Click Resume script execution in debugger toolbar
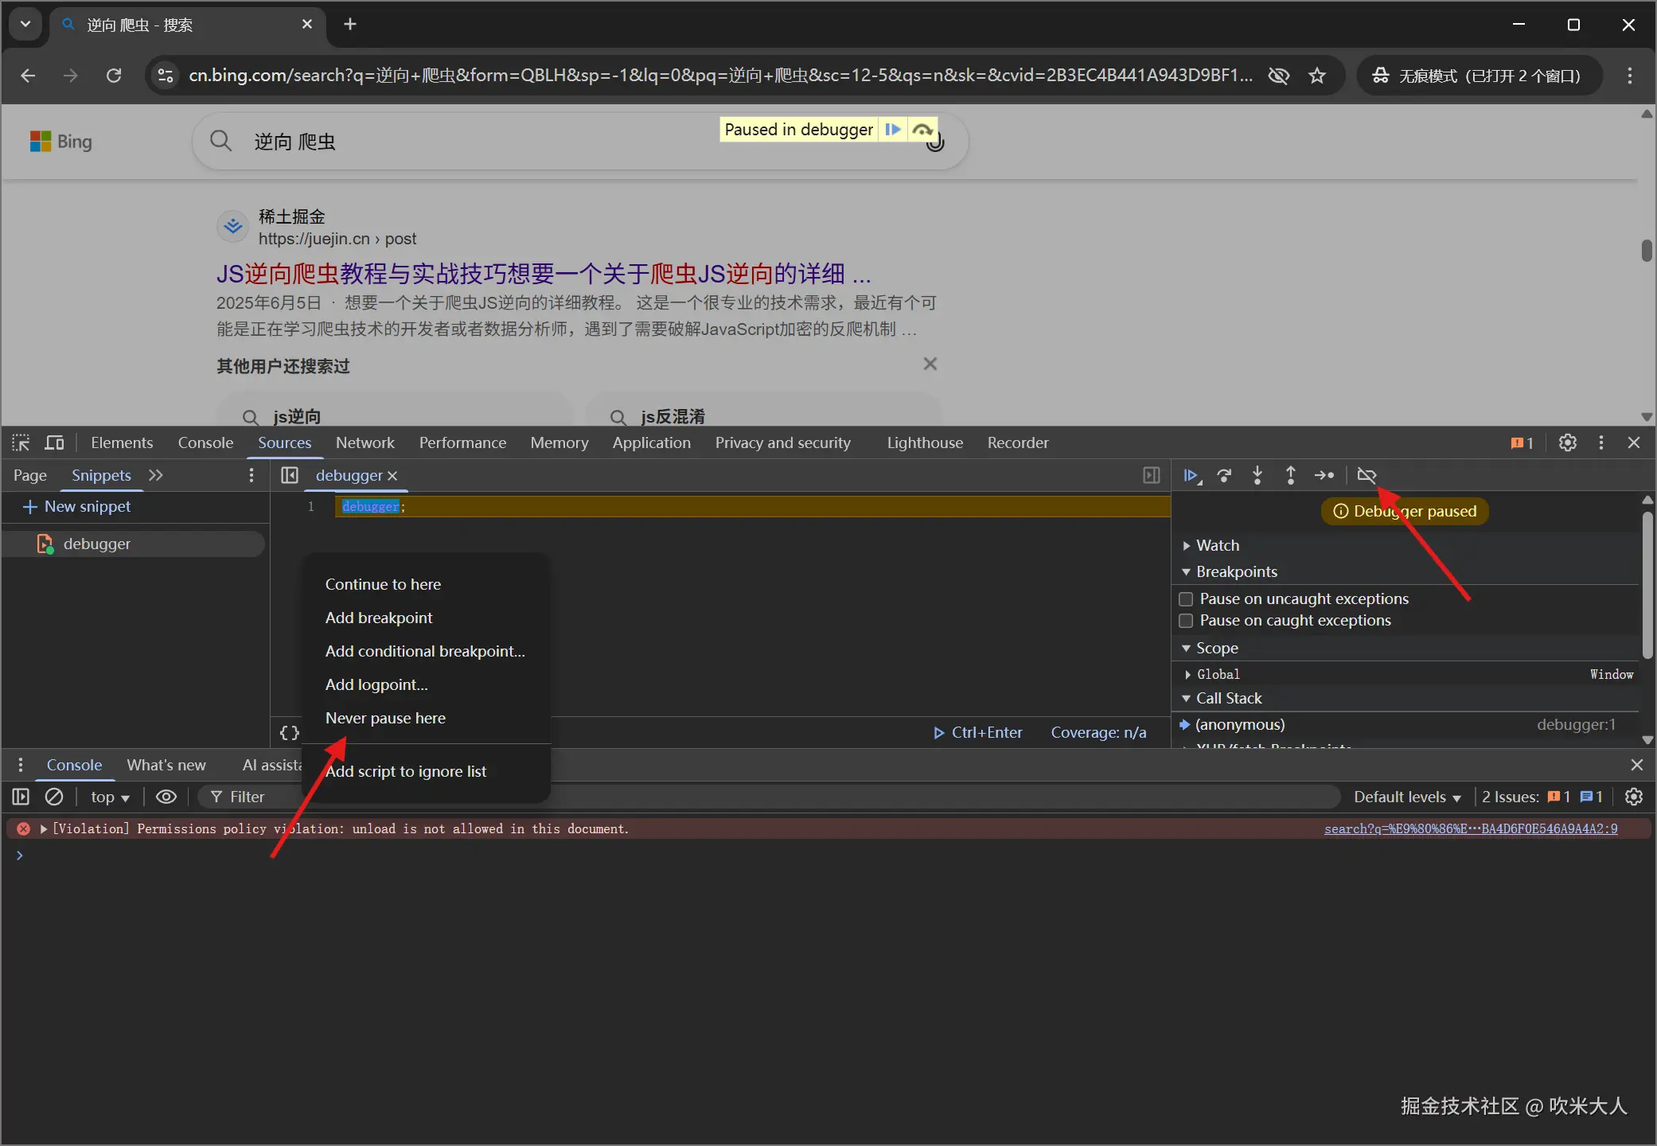This screenshot has width=1657, height=1146. click(x=1191, y=475)
